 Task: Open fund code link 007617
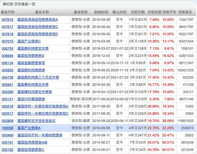pyautogui.click(x=8, y=27)
